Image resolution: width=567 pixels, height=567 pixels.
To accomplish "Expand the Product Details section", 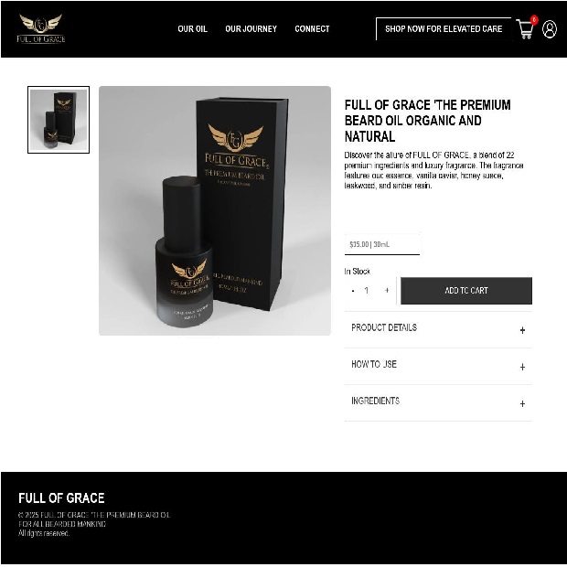I will pyautogui.click(x=438, y=329).
